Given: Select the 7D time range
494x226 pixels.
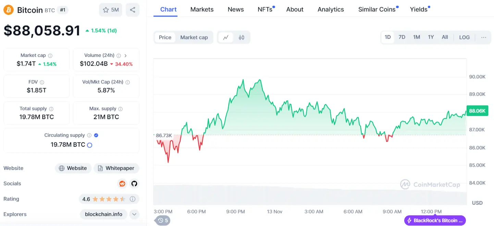Looking at the screenshot, I should [402, 37].
